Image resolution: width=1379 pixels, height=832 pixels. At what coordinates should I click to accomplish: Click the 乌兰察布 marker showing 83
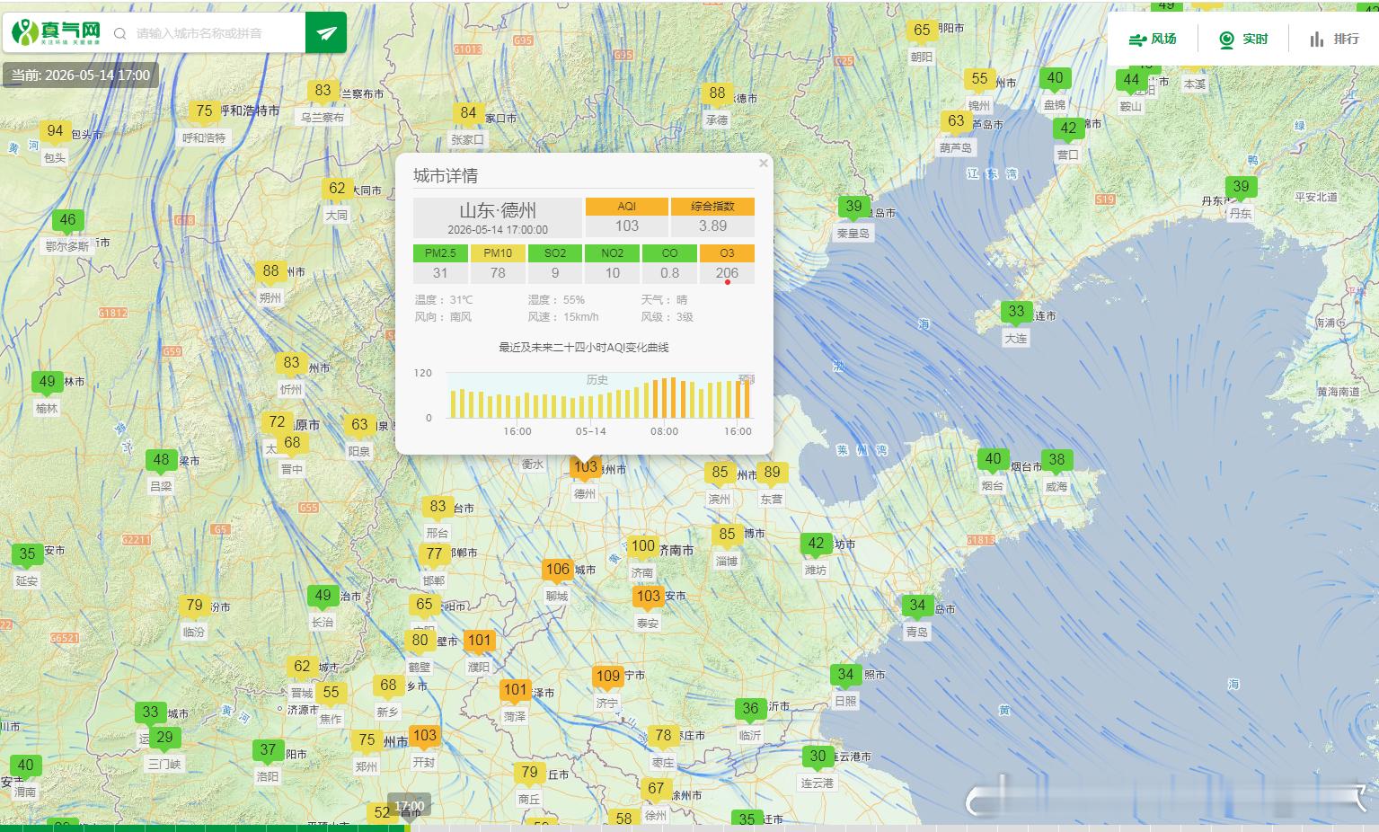323,91
